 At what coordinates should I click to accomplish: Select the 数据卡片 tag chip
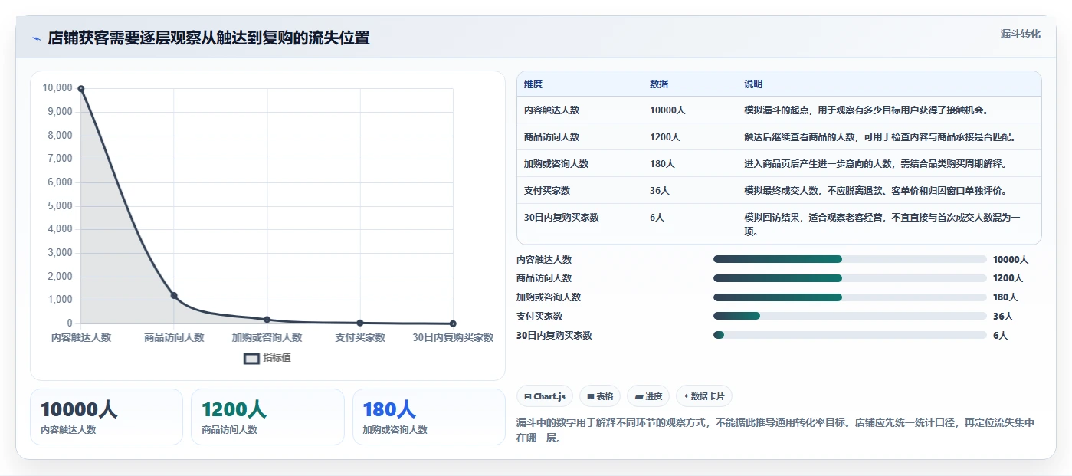coord(704,396)
